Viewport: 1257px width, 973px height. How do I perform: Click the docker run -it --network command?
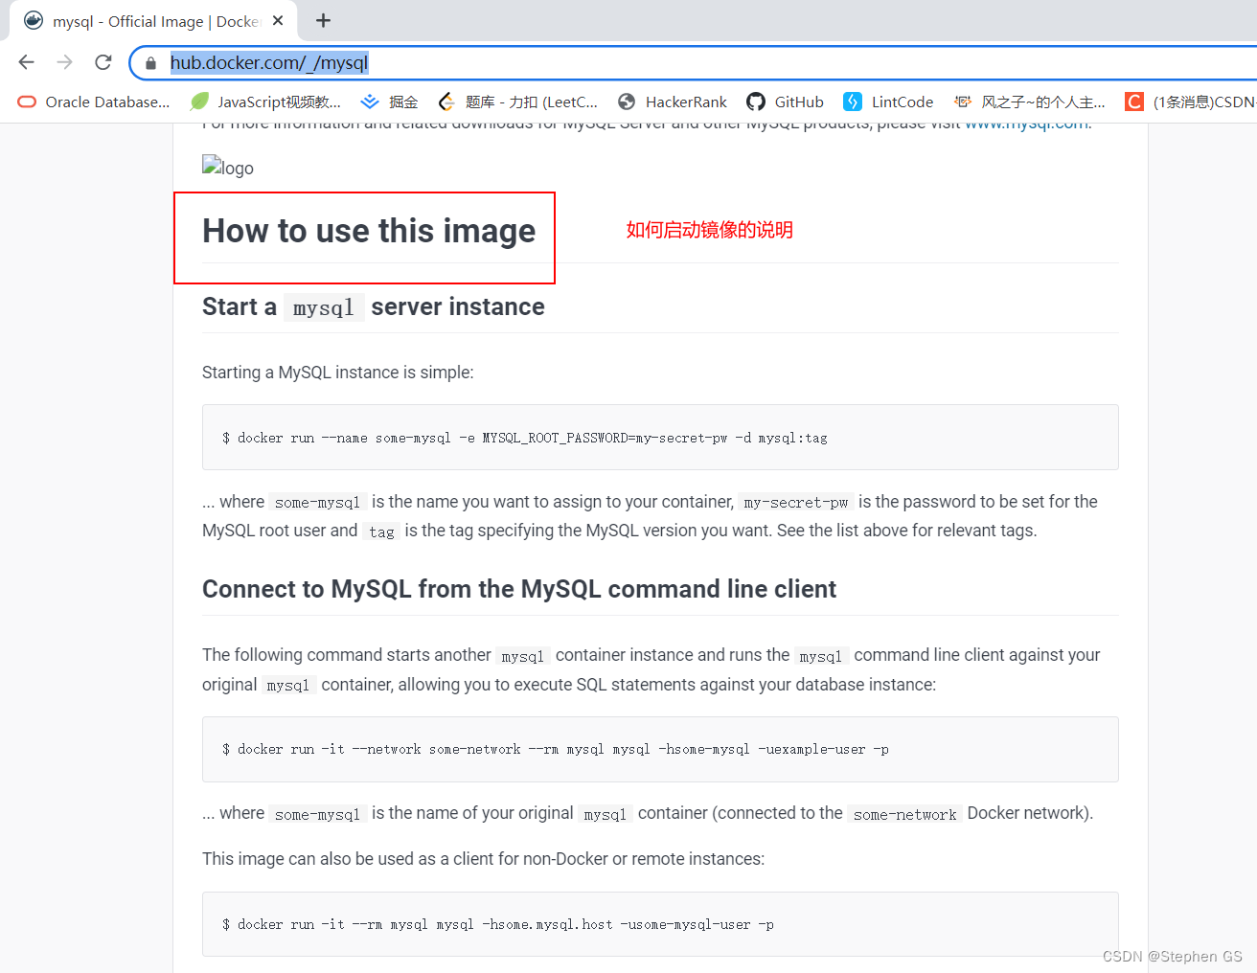556,749
